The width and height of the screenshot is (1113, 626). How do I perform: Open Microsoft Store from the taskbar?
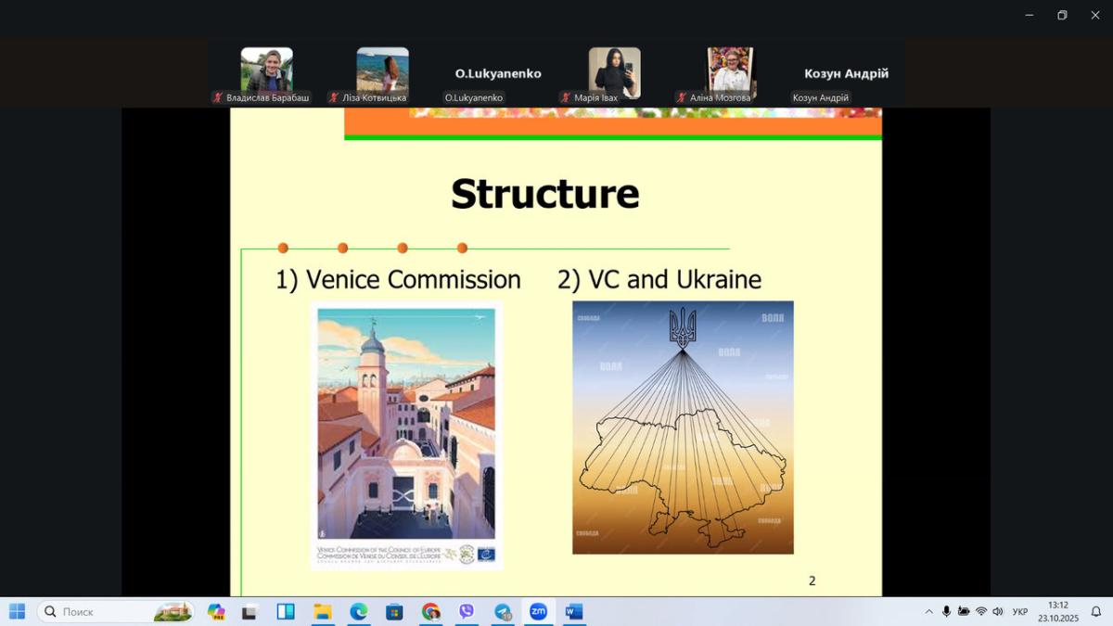coord(394,611)
